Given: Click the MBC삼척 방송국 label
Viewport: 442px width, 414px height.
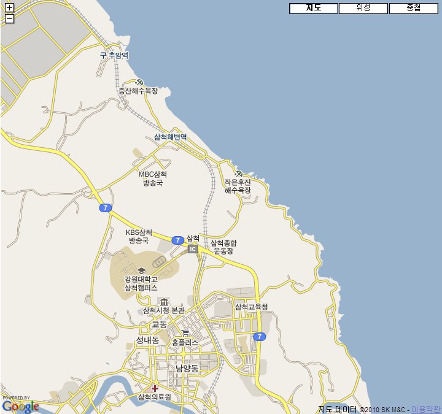Looking at the screenshot, I should pos(153,178).
